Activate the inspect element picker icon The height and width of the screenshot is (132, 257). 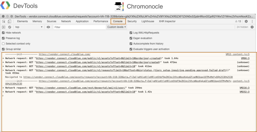coord(4,21)
